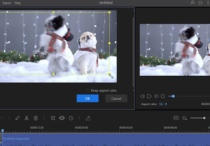Open the Help menu
Viewport: 210px width, 146px height.
coord(17,3)
